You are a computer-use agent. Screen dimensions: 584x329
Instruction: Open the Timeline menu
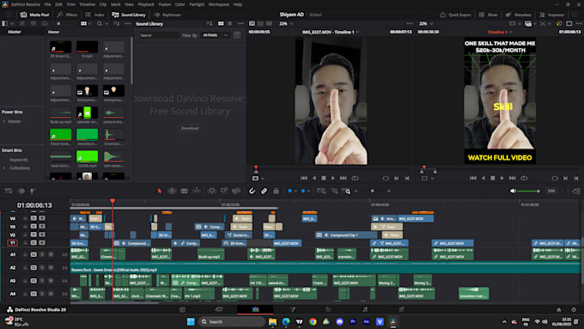click(87, 4)
